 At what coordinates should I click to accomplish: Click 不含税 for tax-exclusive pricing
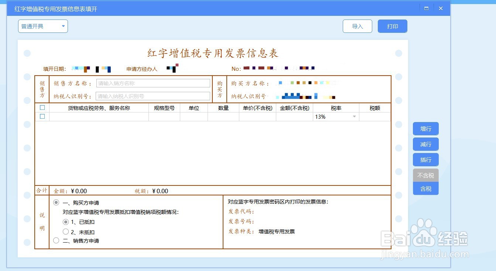(x=425, y=175)
